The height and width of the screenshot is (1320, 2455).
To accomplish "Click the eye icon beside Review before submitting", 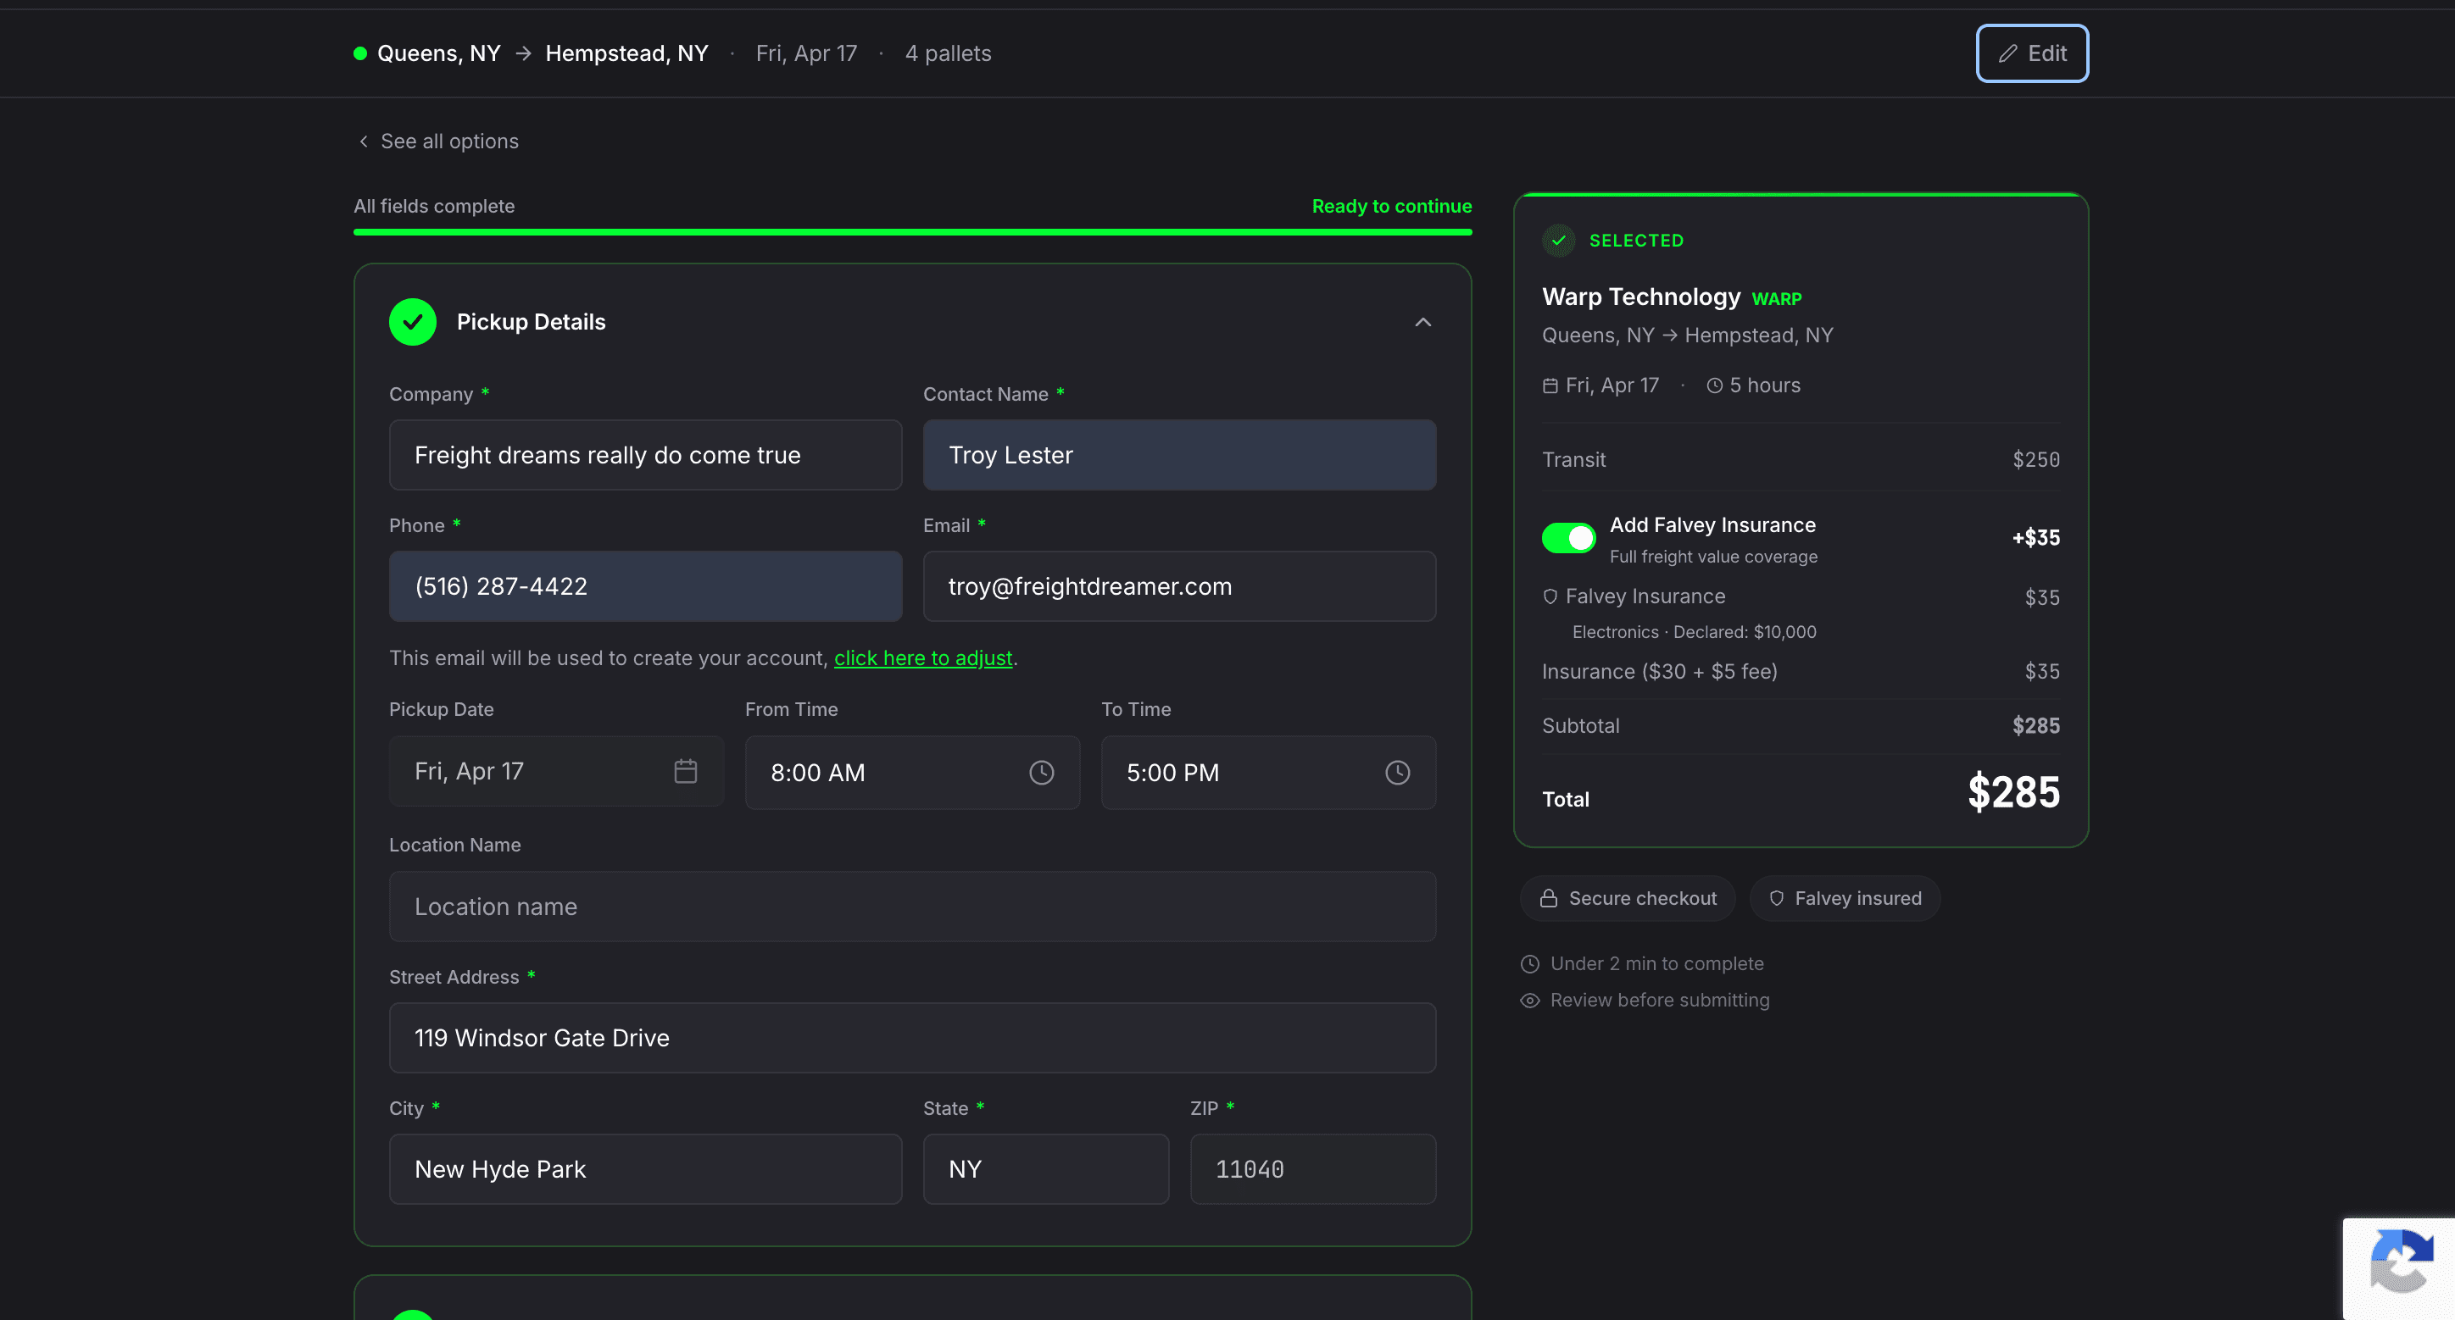I will [x=1529, y=1000].
